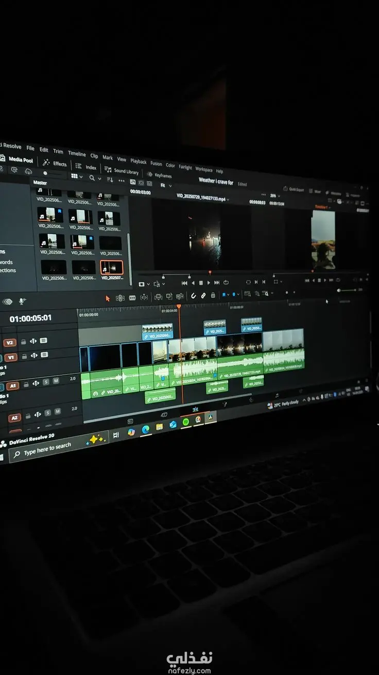Click the Master bin header
The width and height of the screenshot is (379, 675).
[40, 183]
